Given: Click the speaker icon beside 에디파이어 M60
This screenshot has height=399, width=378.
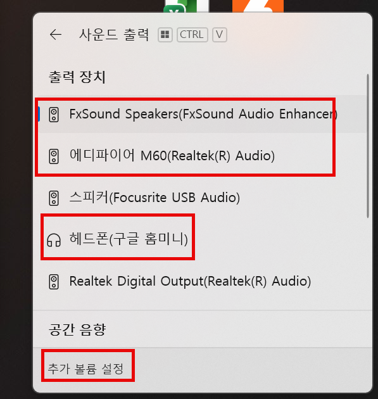Looking at the screenshot, I should point(54,156).
